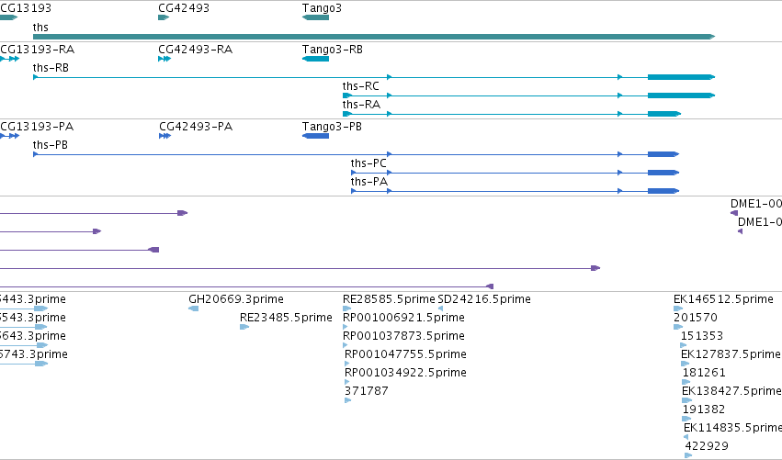Select the ths-RB transcript label

tap(51, 68)
